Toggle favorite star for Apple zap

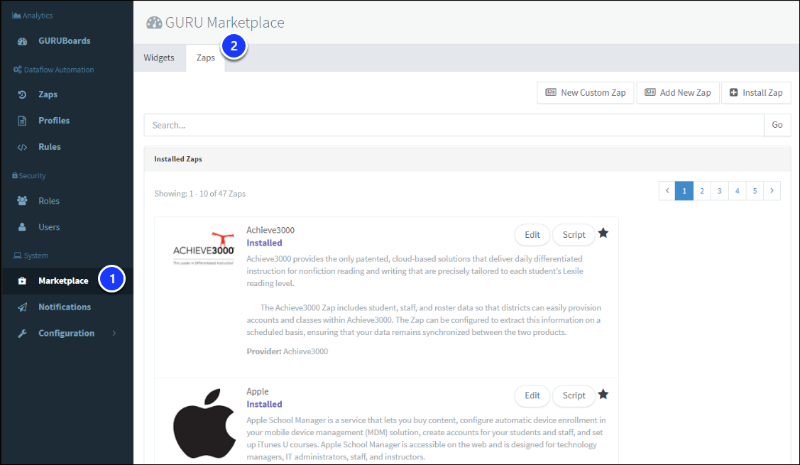pyautogui.click(x=603, y=395)
